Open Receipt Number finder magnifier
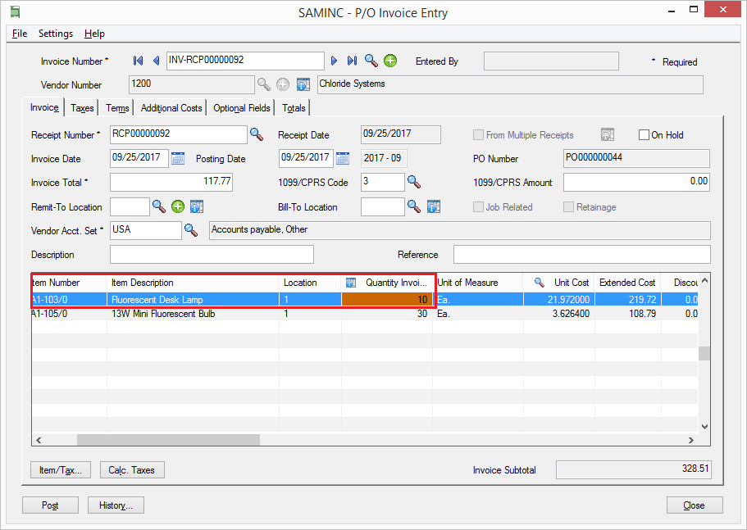 point(257,134)
